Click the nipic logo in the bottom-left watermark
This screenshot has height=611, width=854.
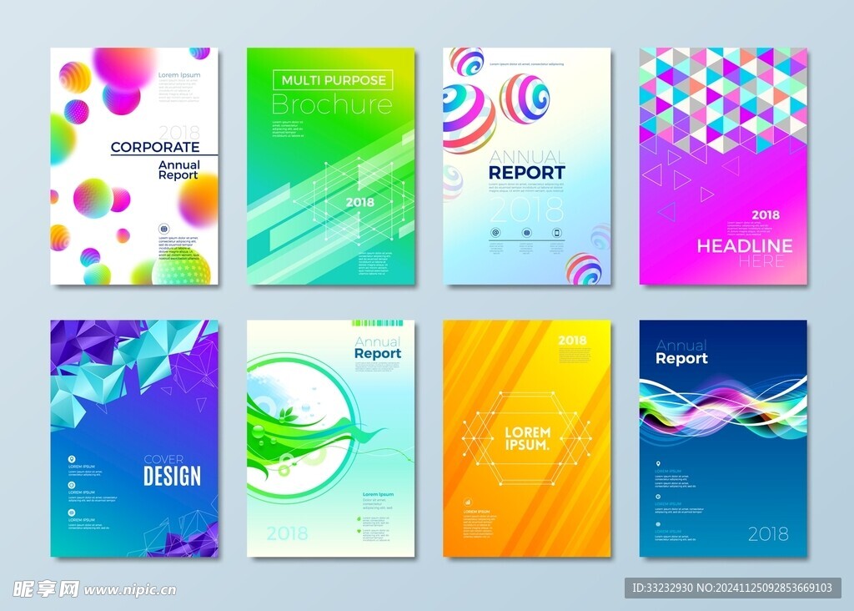point(41,588)
